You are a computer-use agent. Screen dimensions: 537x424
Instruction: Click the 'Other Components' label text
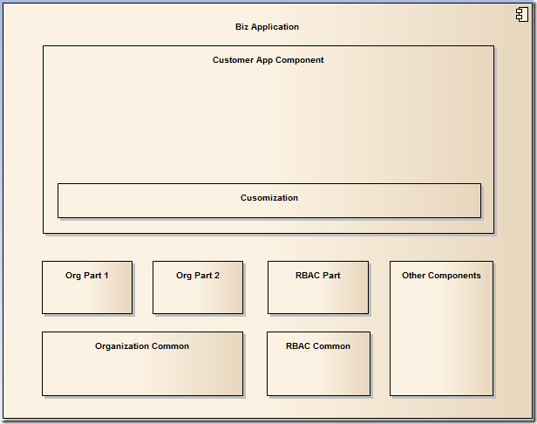point(441,276)
